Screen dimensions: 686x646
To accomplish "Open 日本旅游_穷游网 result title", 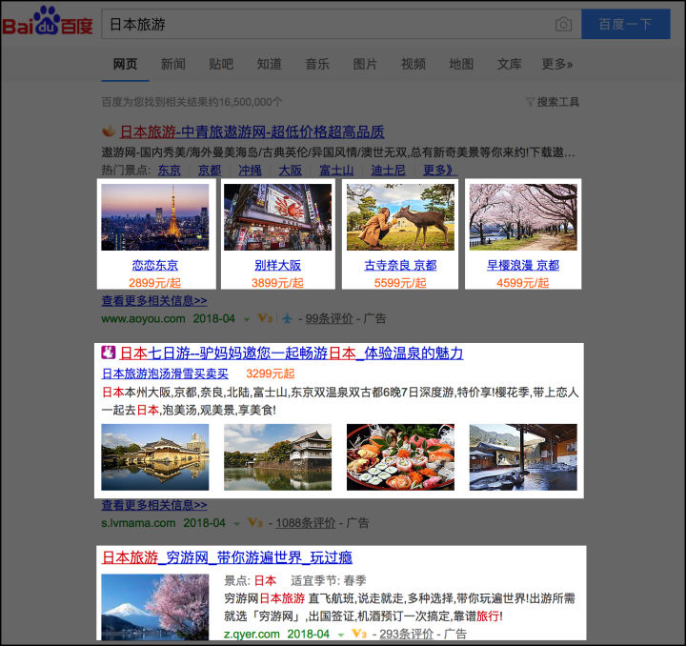I will 227,557.
